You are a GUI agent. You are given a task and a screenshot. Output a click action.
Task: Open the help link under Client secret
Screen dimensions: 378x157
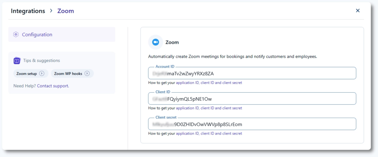[209, 133]
